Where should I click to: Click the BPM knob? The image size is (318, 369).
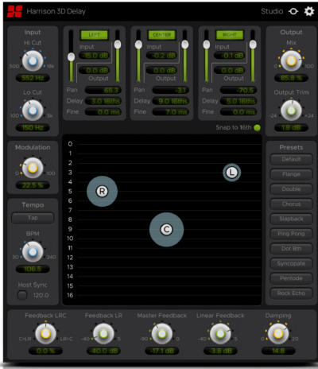tap(33, 251)
